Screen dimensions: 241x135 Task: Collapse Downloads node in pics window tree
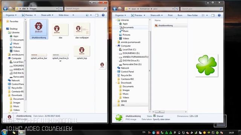click(x=116, y=83)
